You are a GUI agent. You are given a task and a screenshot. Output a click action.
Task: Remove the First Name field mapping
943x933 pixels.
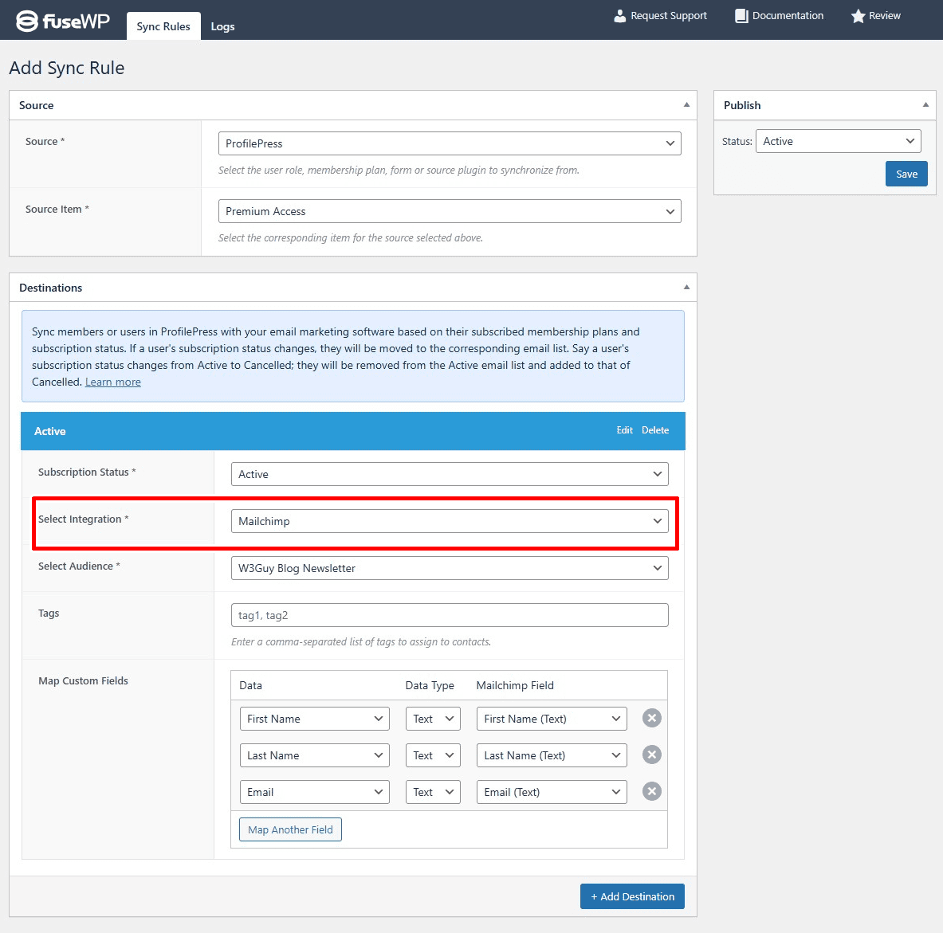[651, 718]
